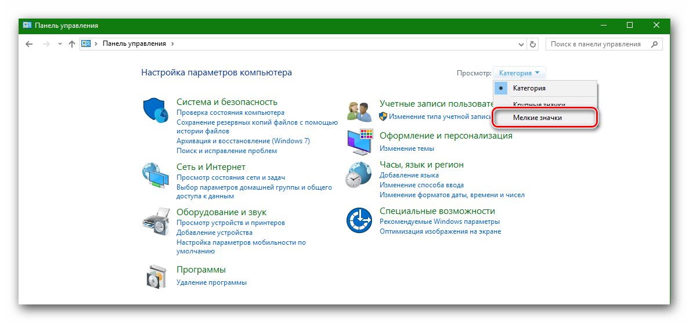Open the address bar history dropdown arrow
The width and height of the screenshot is (689, 323).
pyautogui.click(x=520, y=44)
